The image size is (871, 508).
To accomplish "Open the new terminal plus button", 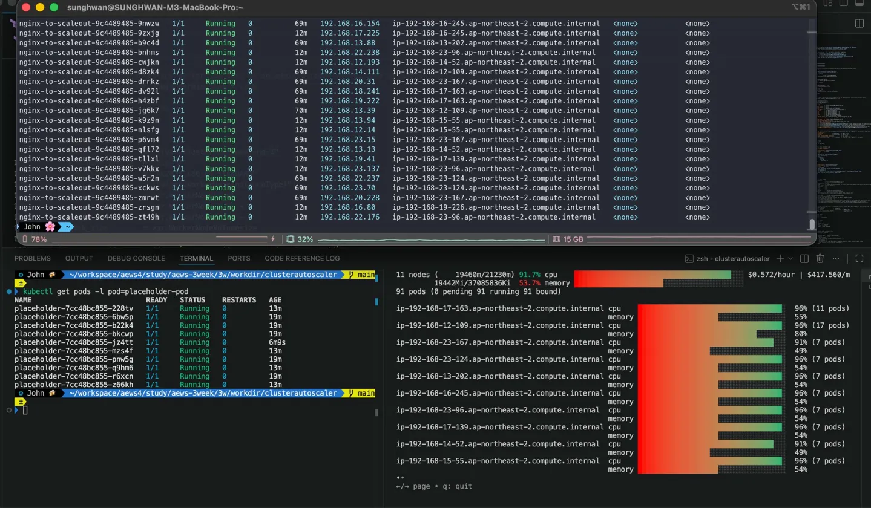I will [780, 258].
